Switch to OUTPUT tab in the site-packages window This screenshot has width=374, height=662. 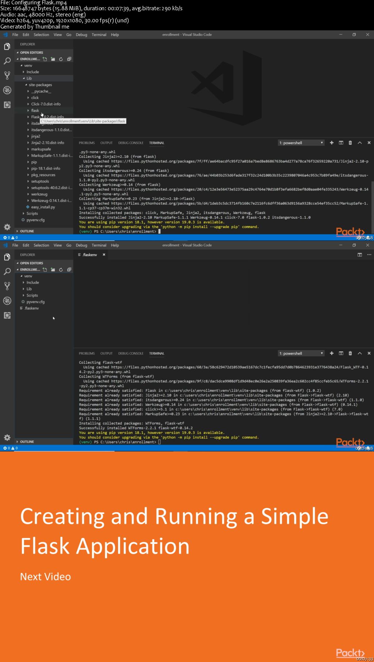106,143
